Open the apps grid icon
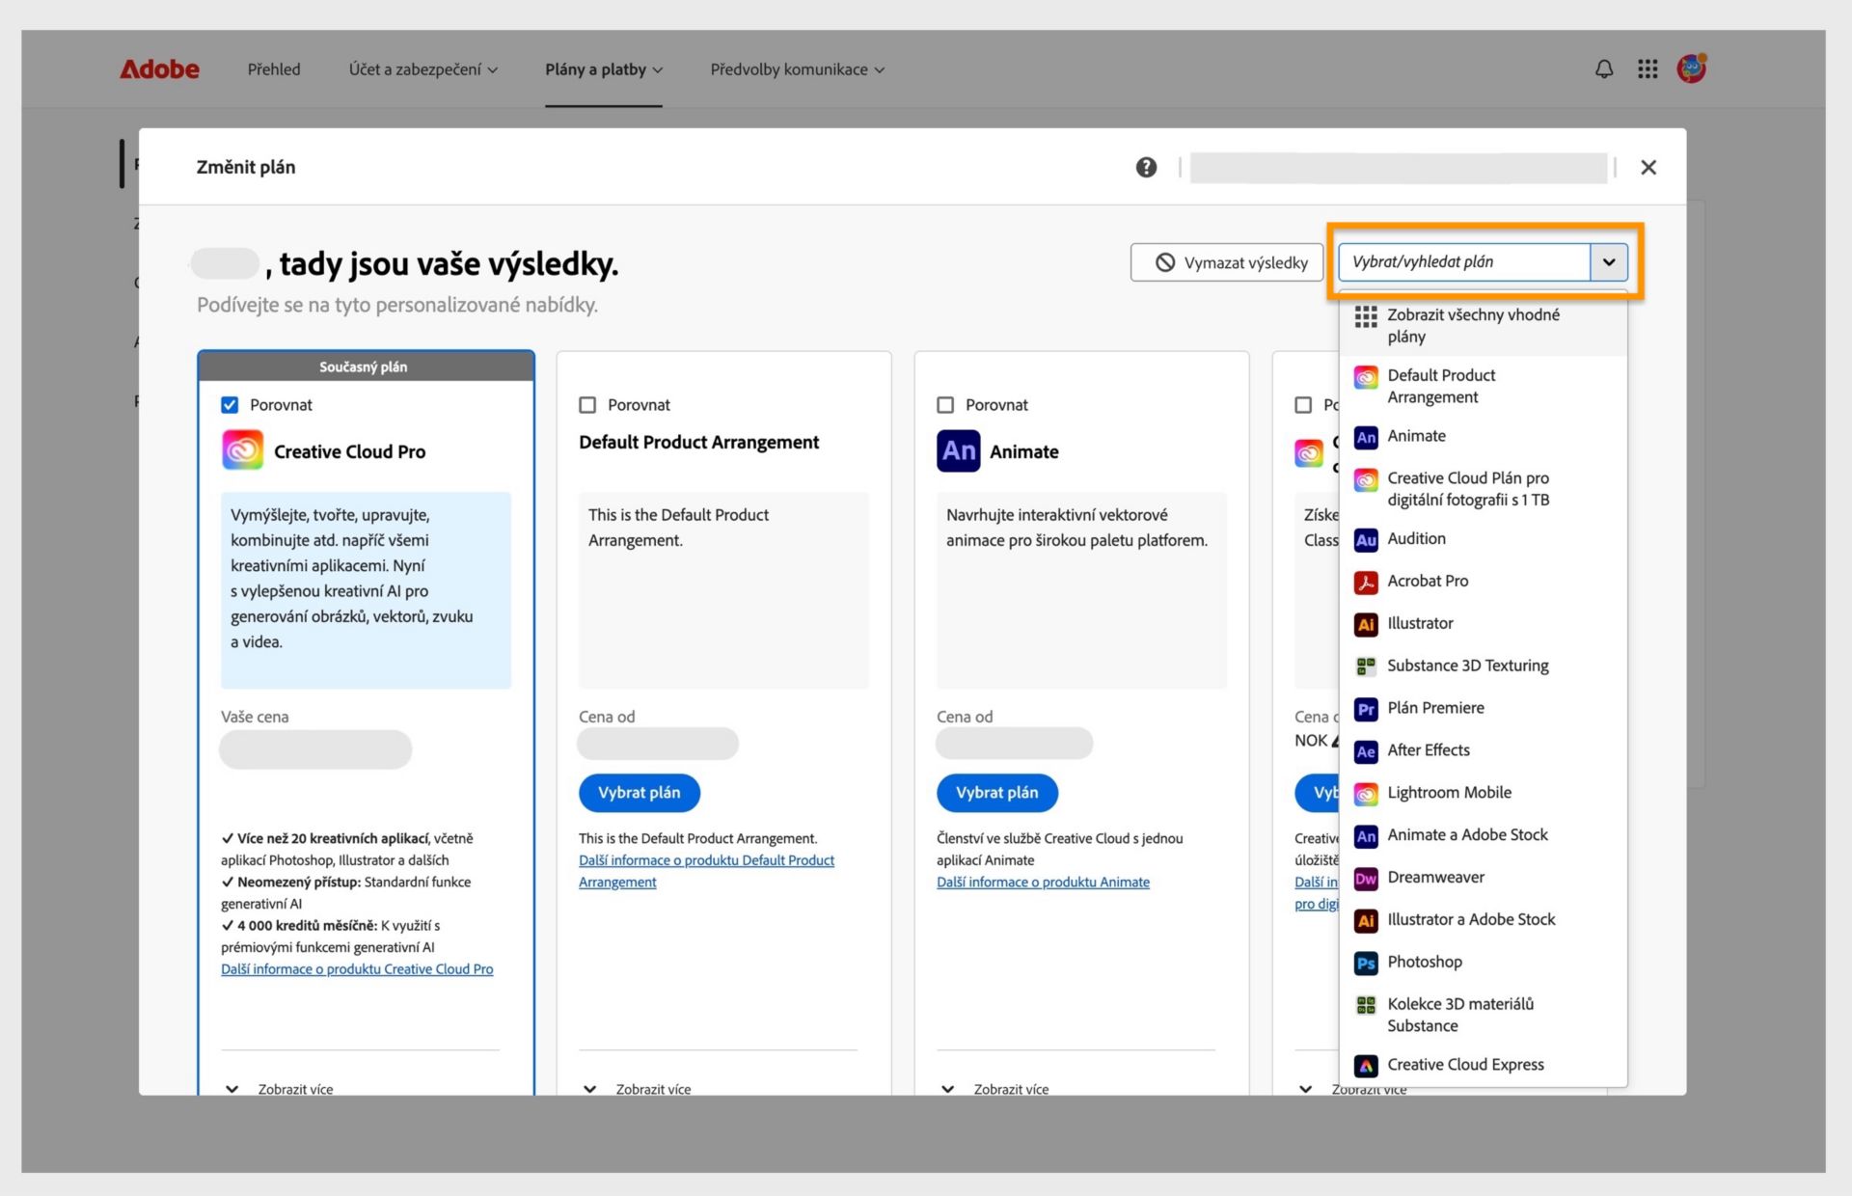1852x1196 pixels. tap(1648, 69)
